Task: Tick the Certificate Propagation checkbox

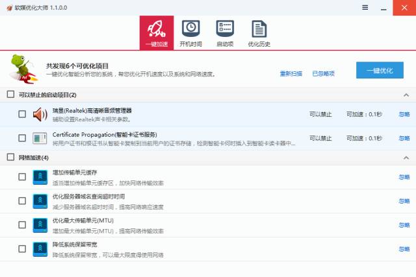Action: pyautogui.click(x=22, y=138)
